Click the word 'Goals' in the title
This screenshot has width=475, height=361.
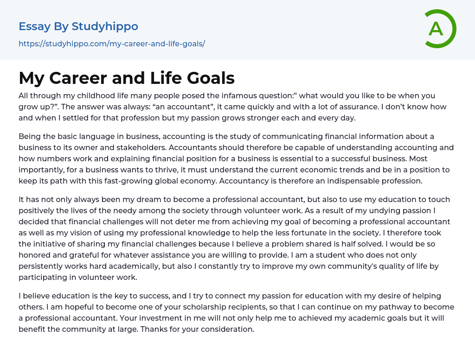[x=212, y=78]
